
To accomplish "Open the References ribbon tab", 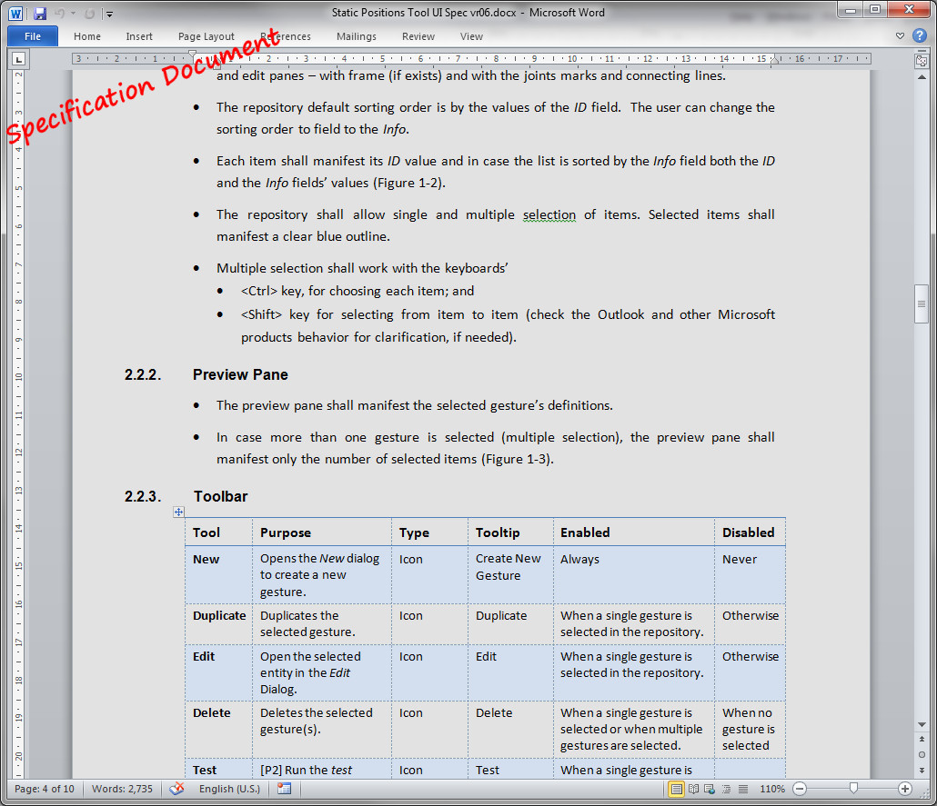I will click(286, 36).
